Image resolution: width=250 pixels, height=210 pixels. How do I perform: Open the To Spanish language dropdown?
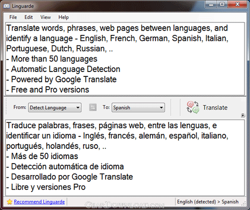(x=138, y=107)
